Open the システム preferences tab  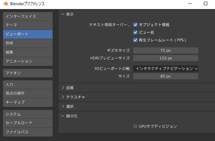point(28,114)
